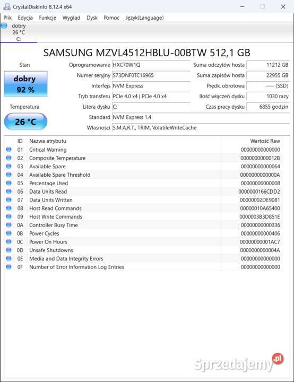This screenshot has width=294, height=382.
Task: Click the Percentage Used status orb
Action: click(x=9, y=183)
